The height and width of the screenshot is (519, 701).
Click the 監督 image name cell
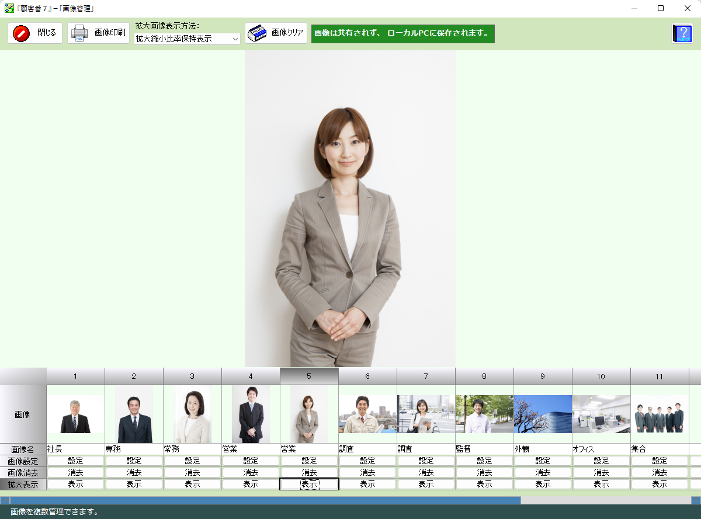pos(484,449)
